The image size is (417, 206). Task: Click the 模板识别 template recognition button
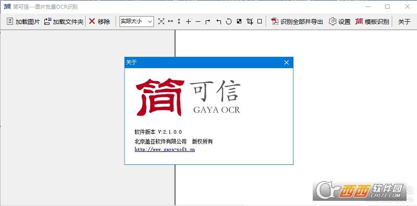pos(372,21)
